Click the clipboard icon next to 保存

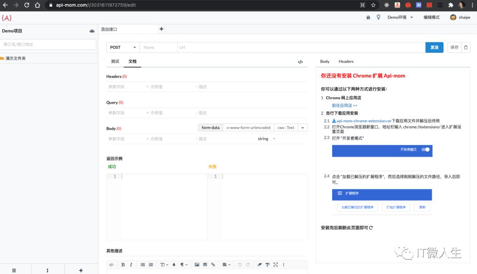[466, 47]
